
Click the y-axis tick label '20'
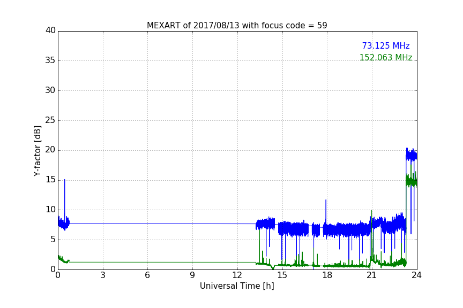click(50, 150)
